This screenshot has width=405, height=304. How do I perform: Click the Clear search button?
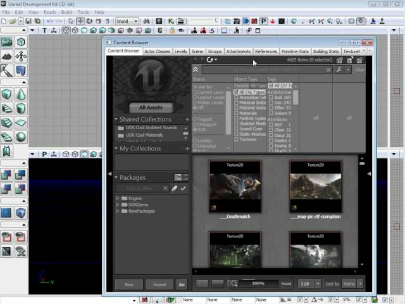359,70
